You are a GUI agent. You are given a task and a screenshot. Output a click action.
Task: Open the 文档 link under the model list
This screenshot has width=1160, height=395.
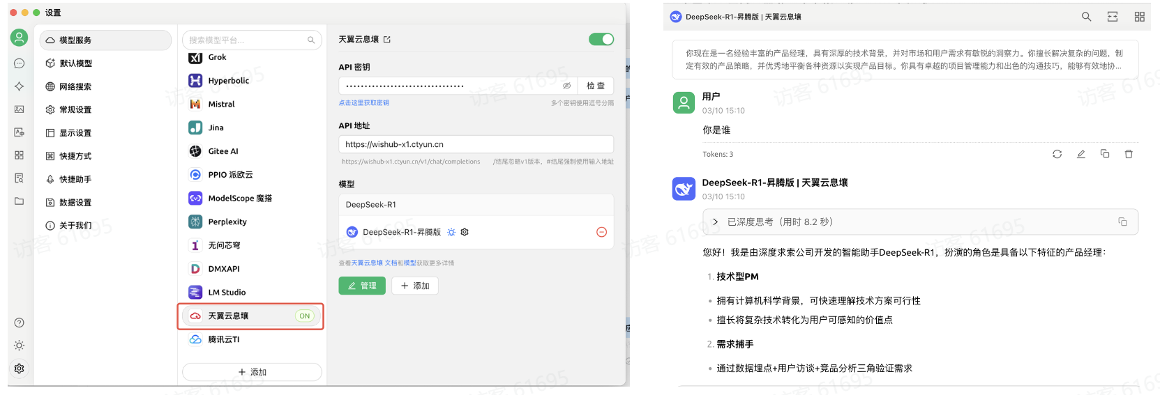(x=391, y=263)
